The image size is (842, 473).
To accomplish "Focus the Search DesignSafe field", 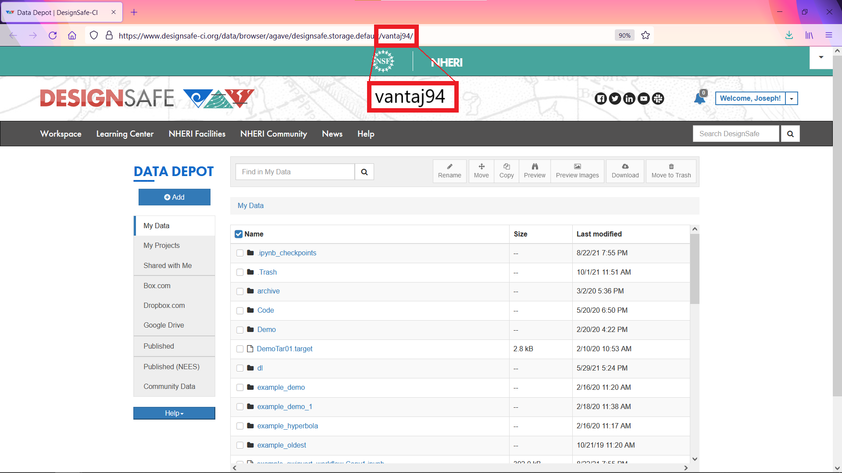I will point(736,134).
